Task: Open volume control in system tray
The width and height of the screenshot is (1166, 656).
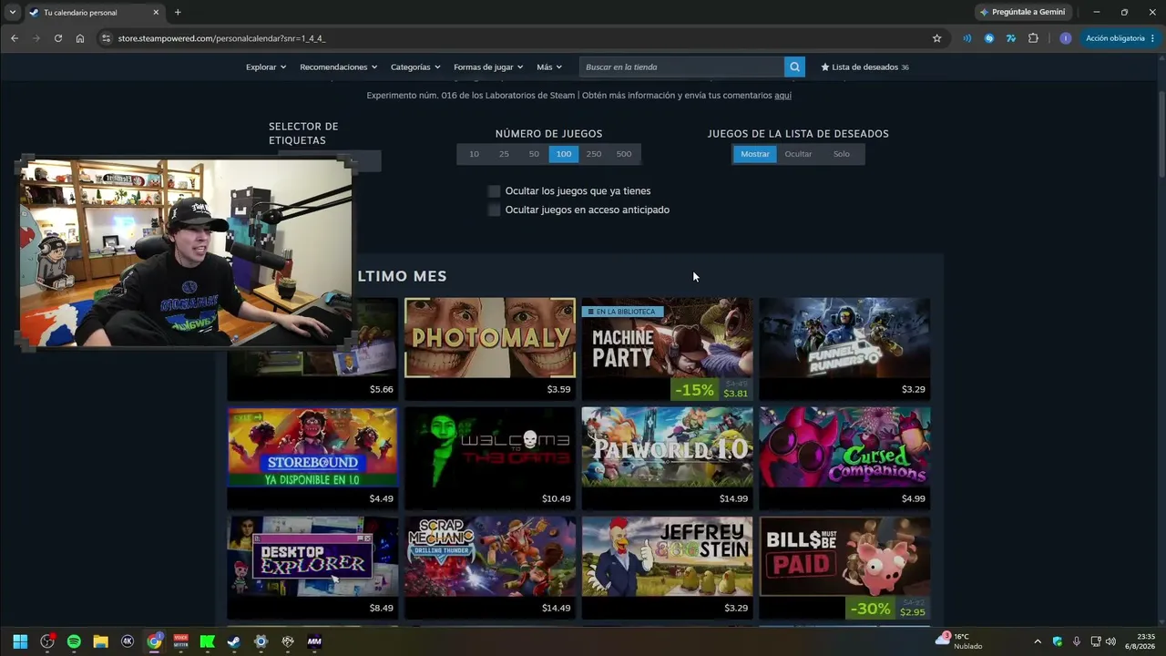Action: pyautogui.click(x=1110, y=641)
